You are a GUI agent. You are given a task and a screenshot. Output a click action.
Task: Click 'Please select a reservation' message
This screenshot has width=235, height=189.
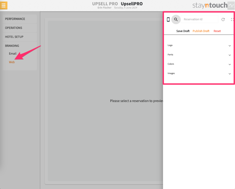point(137,101)
